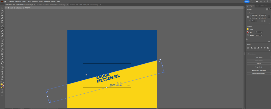Click the Lijn stroke swatch in properties

247,32
